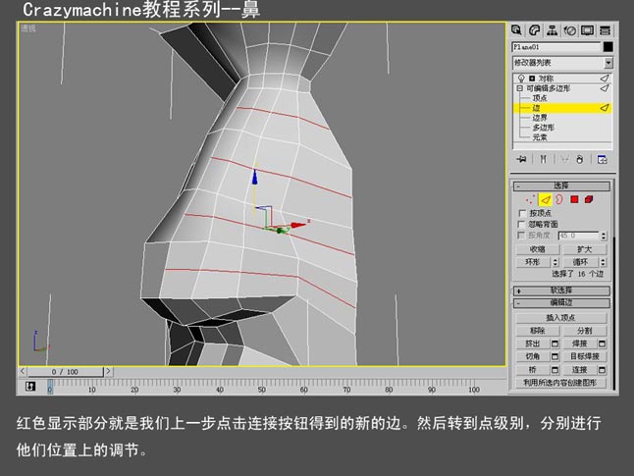The width and height of the screenshot is (634, 476).
Task: Click the 焊接 button
Action: (x=580, y=344)
